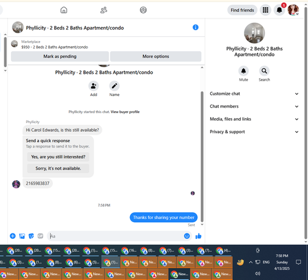Click the Thanks for sharing your number message
Viewport: 308px width, 280px height.
(164, 217)
